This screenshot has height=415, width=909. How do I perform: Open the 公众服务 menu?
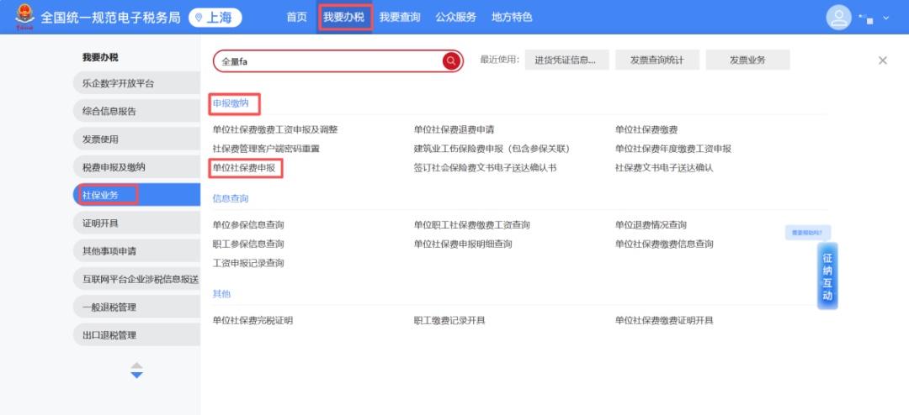pos(455,18)
